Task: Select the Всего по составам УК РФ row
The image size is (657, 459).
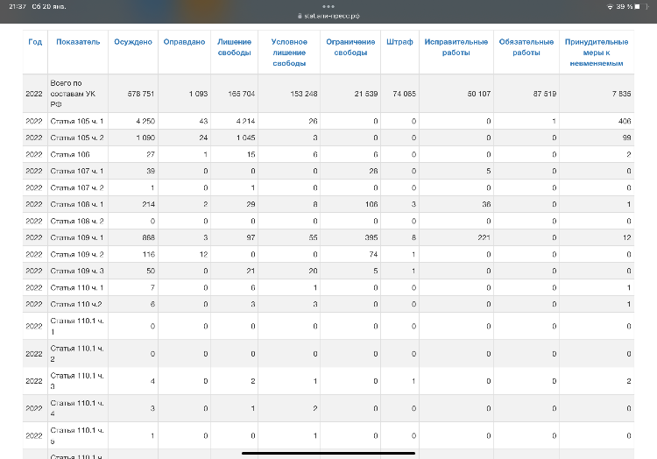Action: pos(328,94)
